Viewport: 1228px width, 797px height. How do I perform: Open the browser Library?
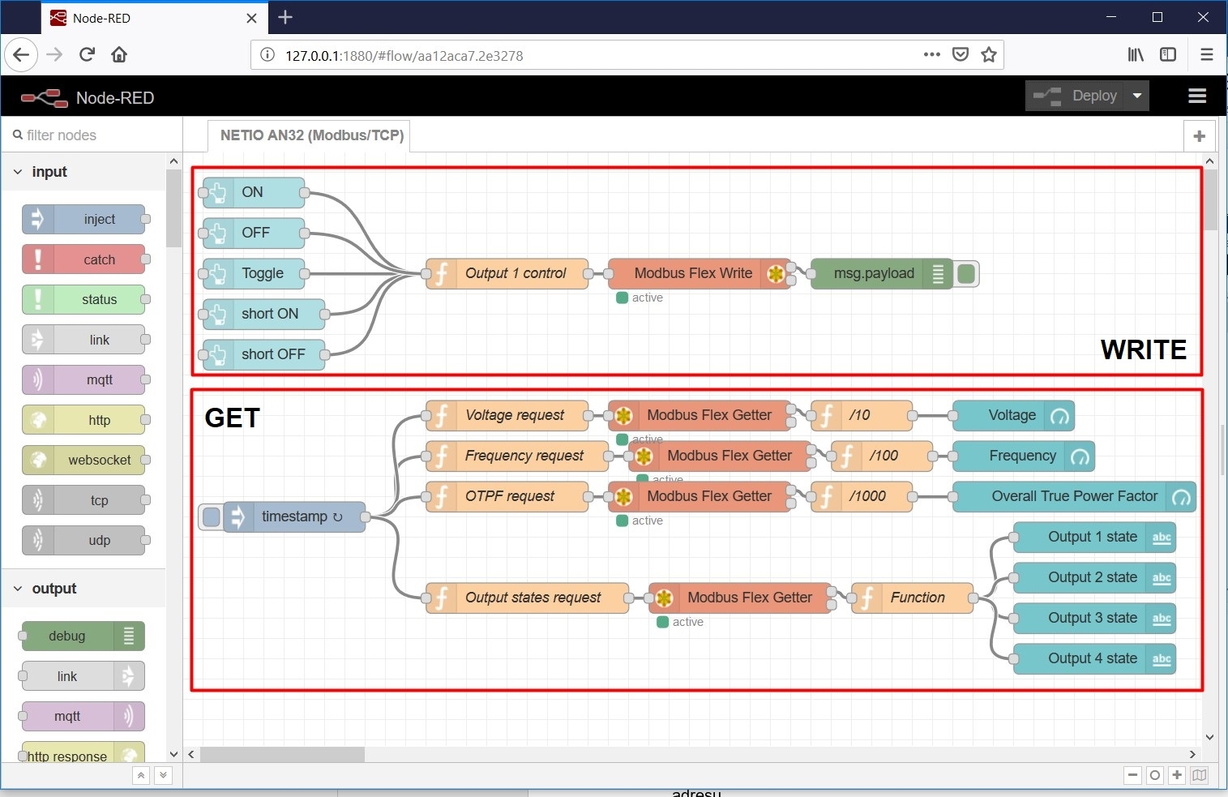tap(1136, 54)
